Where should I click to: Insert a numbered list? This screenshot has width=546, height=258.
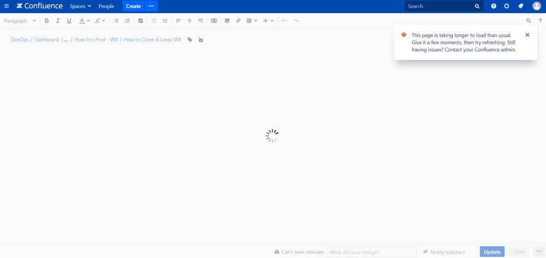[127, 21]
